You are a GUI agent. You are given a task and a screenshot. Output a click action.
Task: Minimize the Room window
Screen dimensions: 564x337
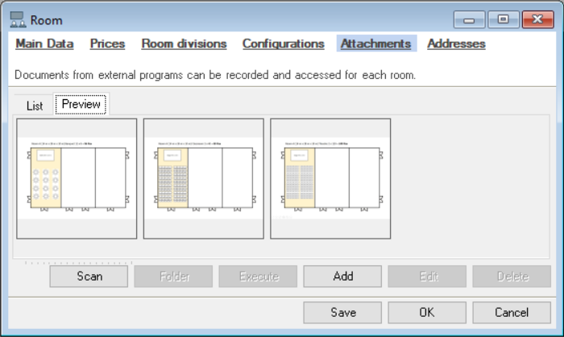(x=469, y=19)
